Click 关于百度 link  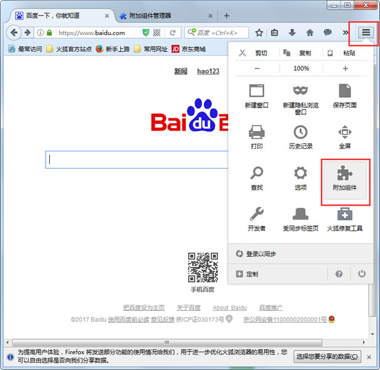189,308
